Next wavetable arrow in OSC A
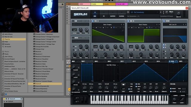The height and width of the screenshot is (107, 191). pyautogui.click(x=124, y=25)
